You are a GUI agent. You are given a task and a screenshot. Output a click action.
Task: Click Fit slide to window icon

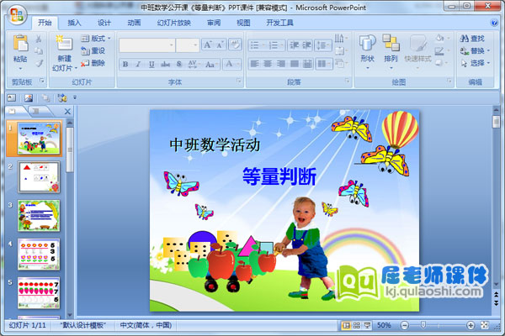485,325
